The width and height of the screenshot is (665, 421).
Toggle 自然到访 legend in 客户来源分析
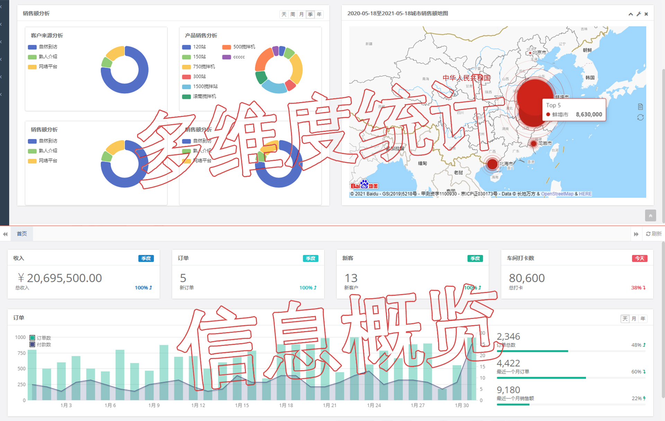43,47
